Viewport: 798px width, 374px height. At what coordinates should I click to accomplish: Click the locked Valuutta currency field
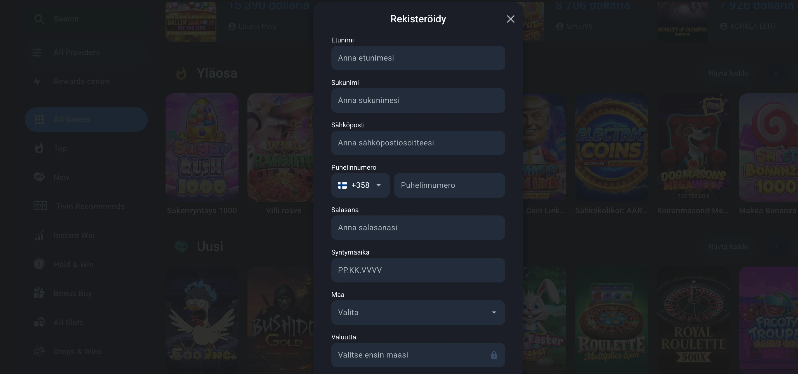pyautogui.click(x=418, y=355)
